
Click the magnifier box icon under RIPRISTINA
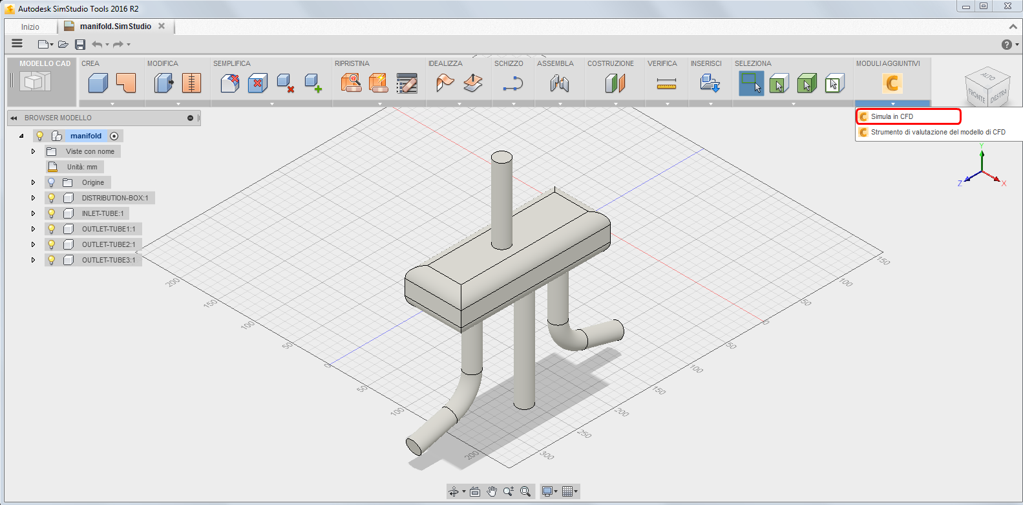(351, 83)
